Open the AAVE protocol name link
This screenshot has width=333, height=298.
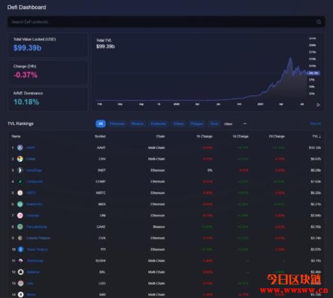pos(31,148)
